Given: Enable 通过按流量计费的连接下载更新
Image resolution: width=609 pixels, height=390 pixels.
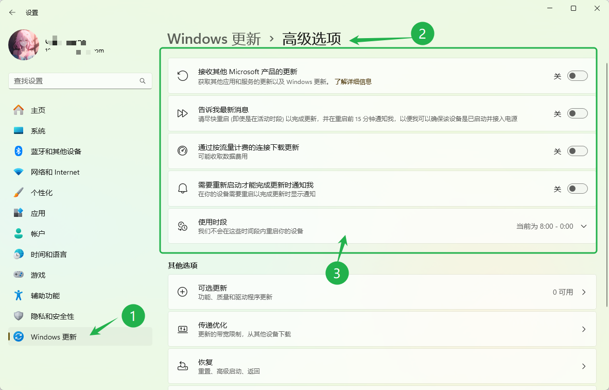Looking at the screenshot, I should [x=577, y=150].
